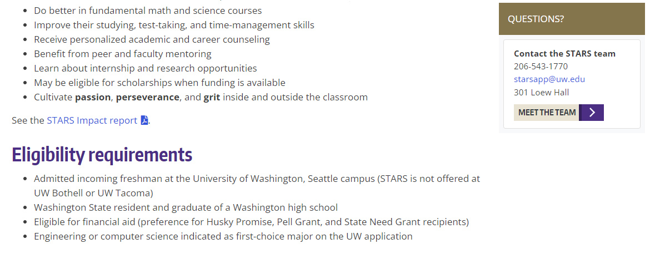The height and width of the screenshot is (254, 655).
Task: Click the purple chevron arrow beside Meet the Team
Action: point(592,113)
